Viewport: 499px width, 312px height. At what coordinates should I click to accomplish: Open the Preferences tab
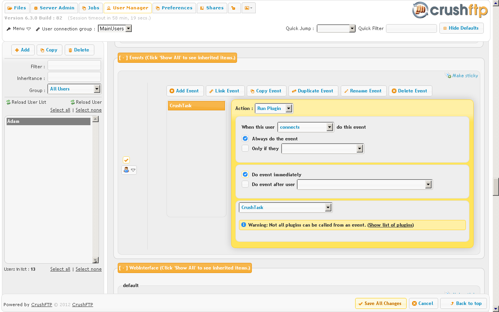174,8
